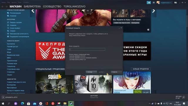Open The Game Awards sale banner
Image resolution: width=188 pixels, height=106 pixels.
point(50,51)
